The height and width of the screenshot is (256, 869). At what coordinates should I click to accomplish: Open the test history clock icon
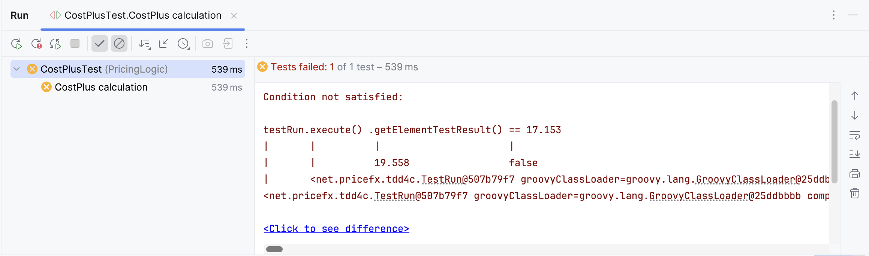[x=183, y=44]
